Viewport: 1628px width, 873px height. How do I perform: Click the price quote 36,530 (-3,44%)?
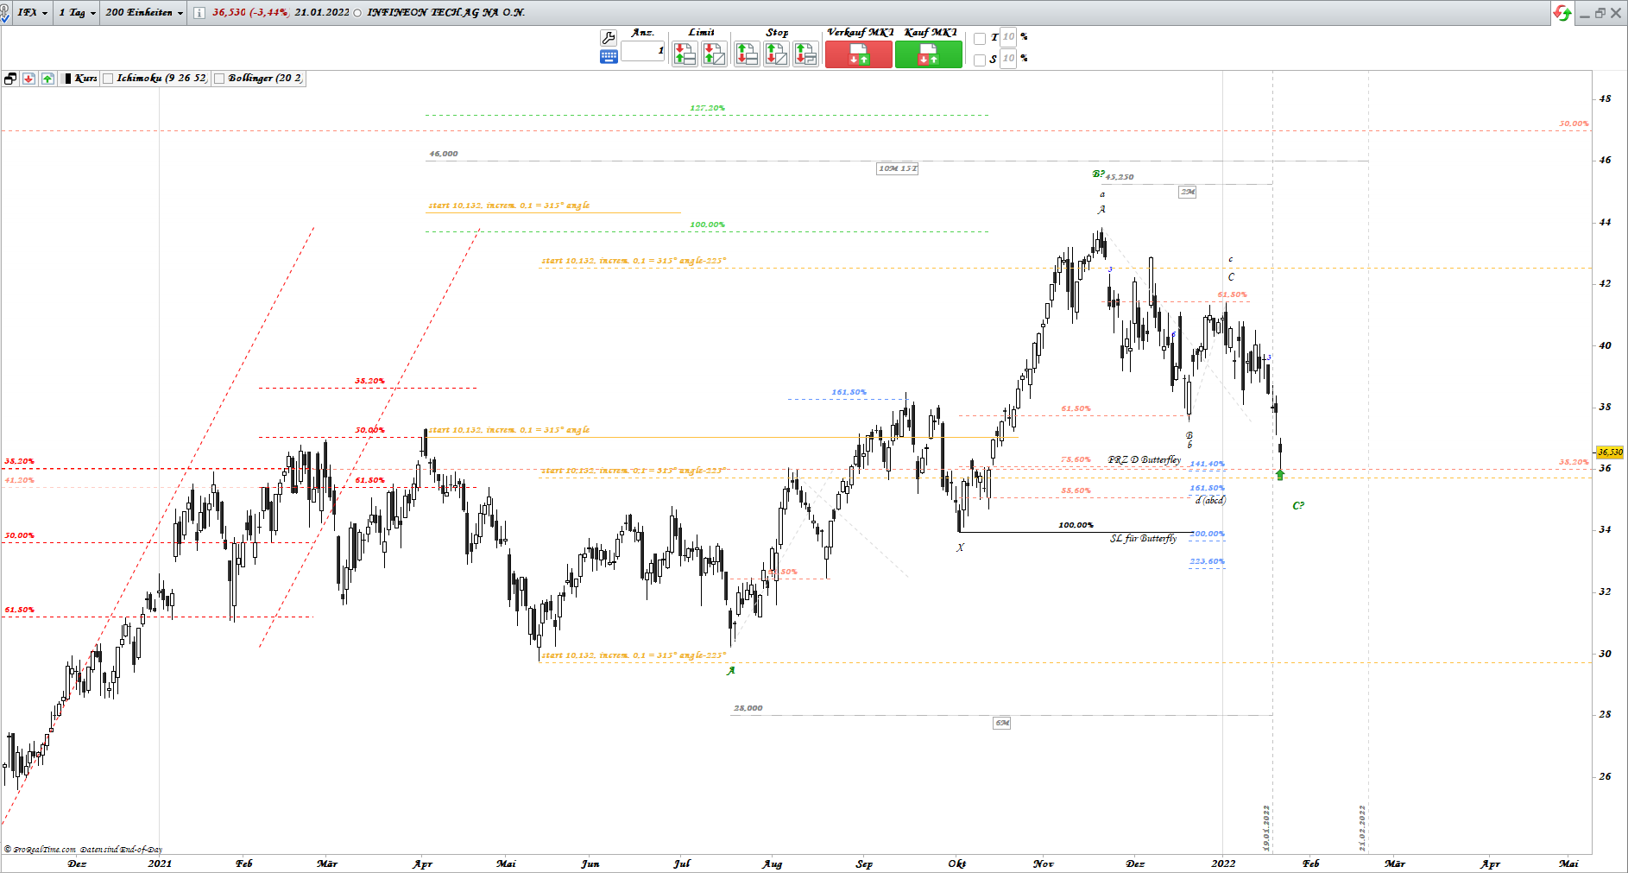pyautogui.click(x=250, y=13)
